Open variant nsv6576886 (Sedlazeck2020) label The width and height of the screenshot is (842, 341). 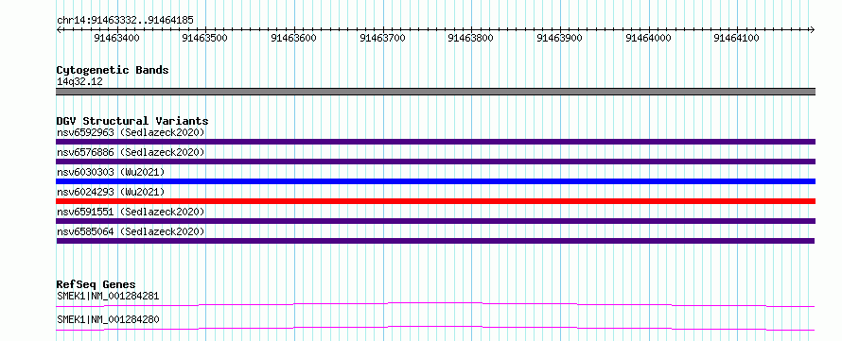pos(131,152)
